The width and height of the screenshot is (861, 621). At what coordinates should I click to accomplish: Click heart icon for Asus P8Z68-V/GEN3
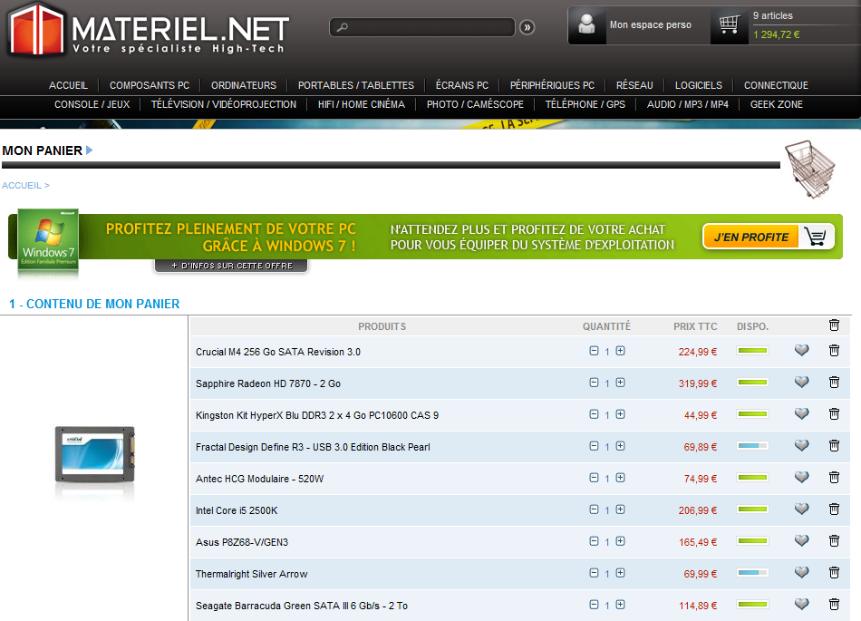coord(801,541)
